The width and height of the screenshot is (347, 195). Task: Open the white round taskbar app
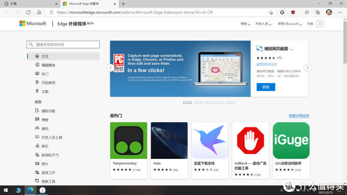click(x=42, y=190)
